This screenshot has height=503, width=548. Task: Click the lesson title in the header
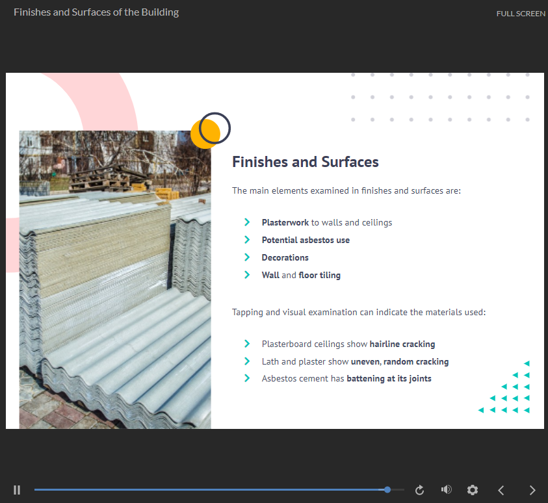(x=96, y=12)
